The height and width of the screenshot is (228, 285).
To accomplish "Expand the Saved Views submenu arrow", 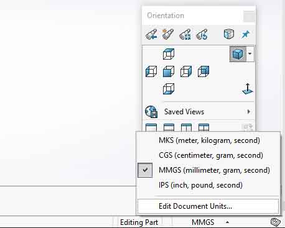I will click(249, 112).
